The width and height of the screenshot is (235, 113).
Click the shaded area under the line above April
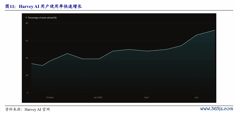(x=147, y=72)
